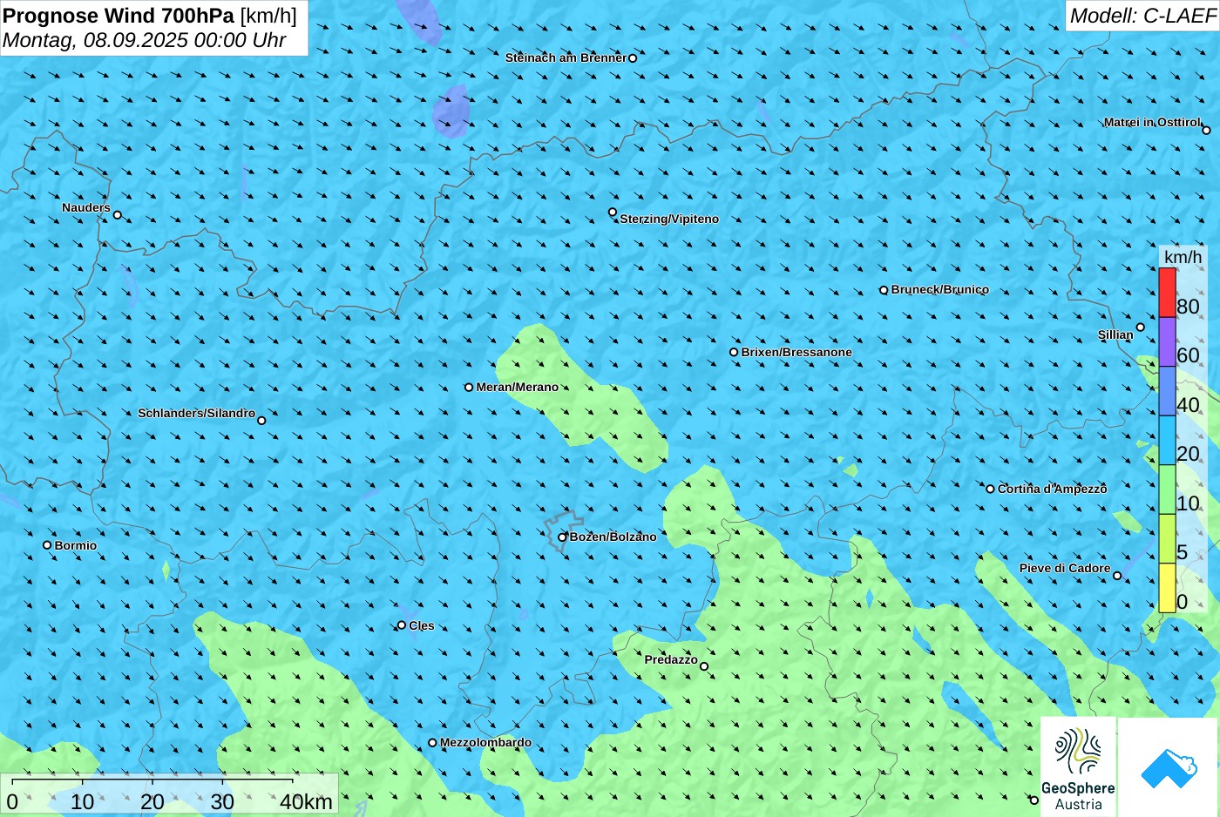Click the Sterzing/Vipiteno location marker
Screen dimensions: 1220x817
click(x=613, y=213)
